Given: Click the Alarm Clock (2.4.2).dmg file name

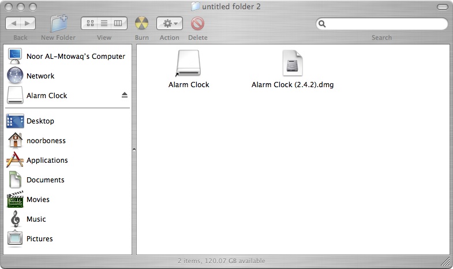Looking at the screenshot, I should tap(293, 85).
